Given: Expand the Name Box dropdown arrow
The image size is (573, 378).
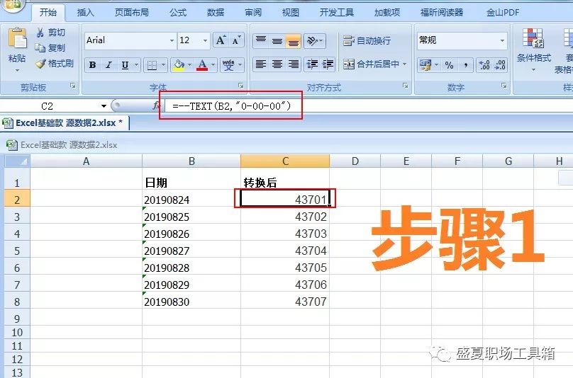Looking at the screenshot, I should point(104,106).
